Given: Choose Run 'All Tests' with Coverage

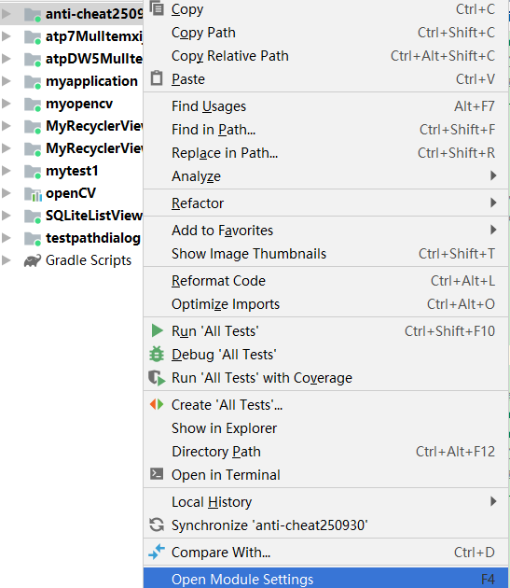Looking at the screenshot, I should (325, 378).
